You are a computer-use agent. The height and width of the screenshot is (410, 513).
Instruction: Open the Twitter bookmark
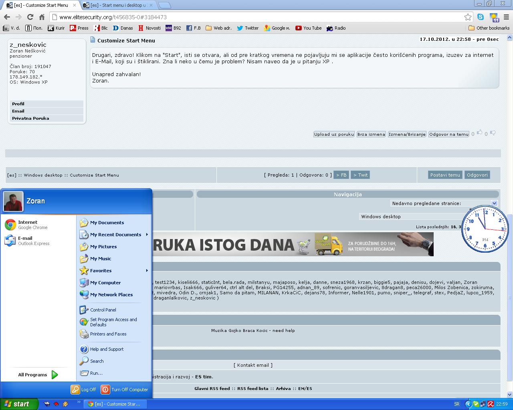point(248,28)
